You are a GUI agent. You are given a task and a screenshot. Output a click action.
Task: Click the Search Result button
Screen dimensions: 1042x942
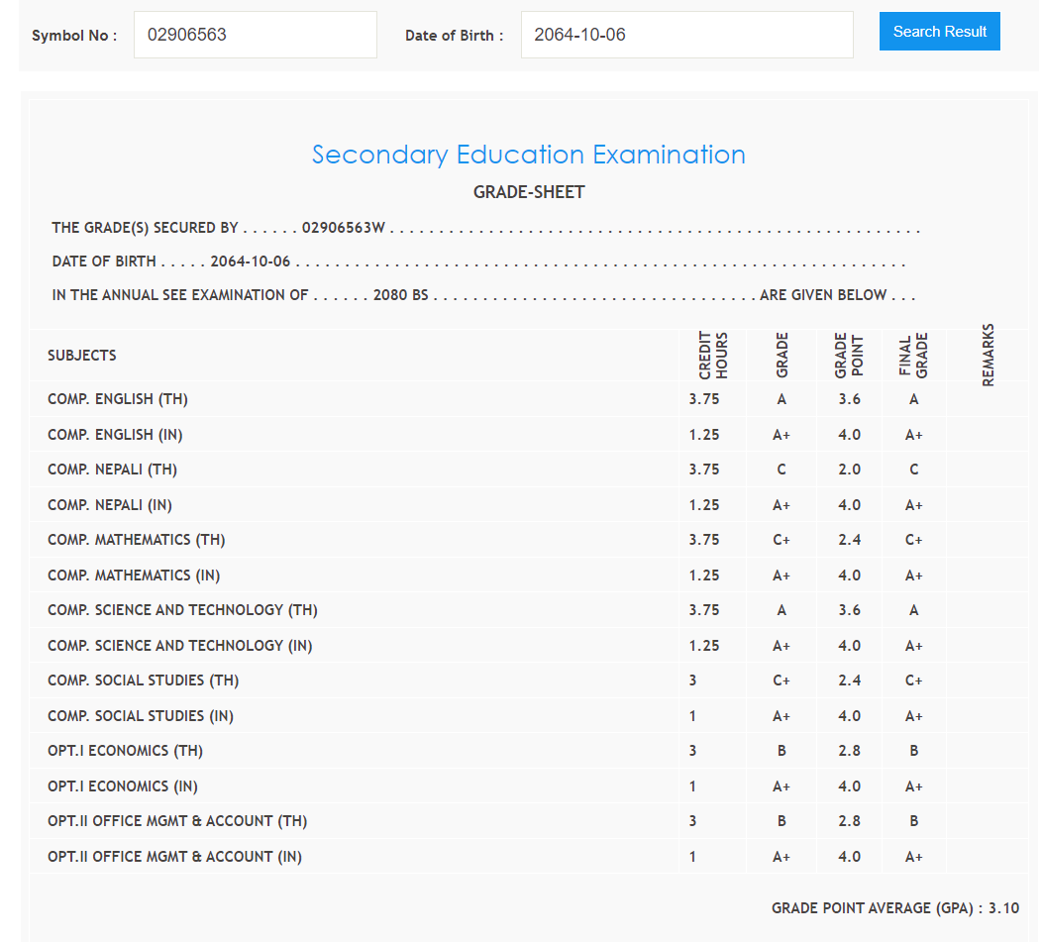coord(939,32)
